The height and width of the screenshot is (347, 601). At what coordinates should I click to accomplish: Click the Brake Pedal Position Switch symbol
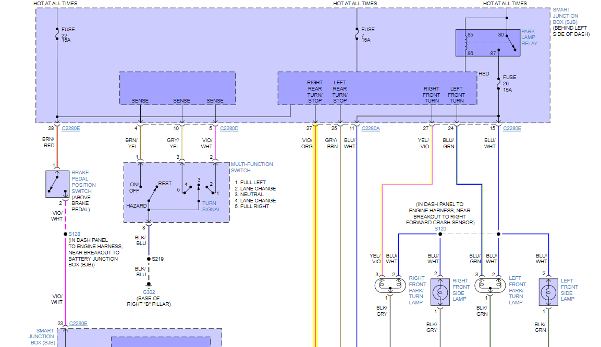tap(57, 184)
